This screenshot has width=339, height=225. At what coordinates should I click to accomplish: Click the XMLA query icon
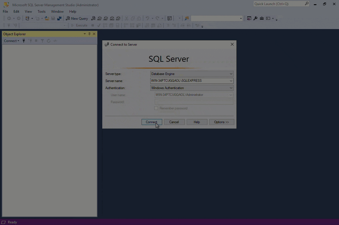pos(112,18)
